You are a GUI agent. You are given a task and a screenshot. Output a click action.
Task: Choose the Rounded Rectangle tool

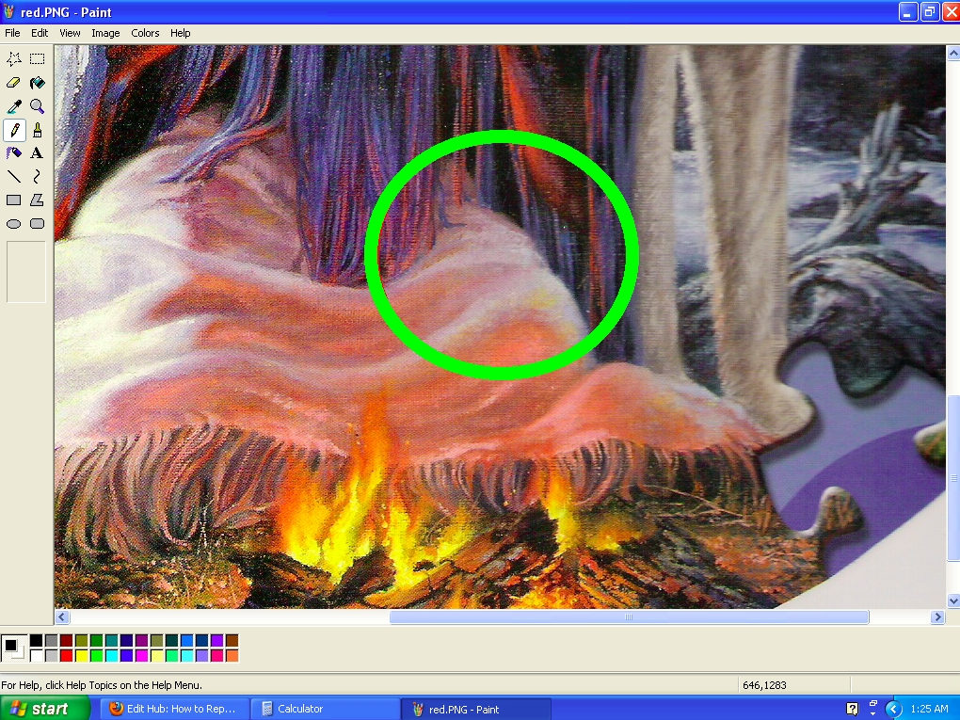tap(38, 224)
